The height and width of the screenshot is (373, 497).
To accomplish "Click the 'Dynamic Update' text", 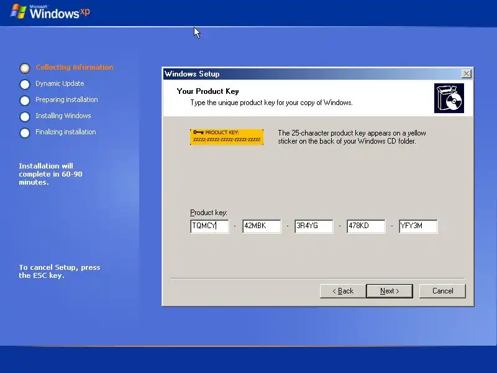I will point(60,83).
